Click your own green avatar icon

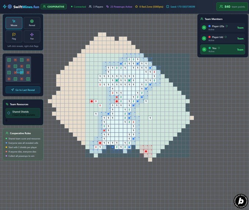(x=204, y=49)
